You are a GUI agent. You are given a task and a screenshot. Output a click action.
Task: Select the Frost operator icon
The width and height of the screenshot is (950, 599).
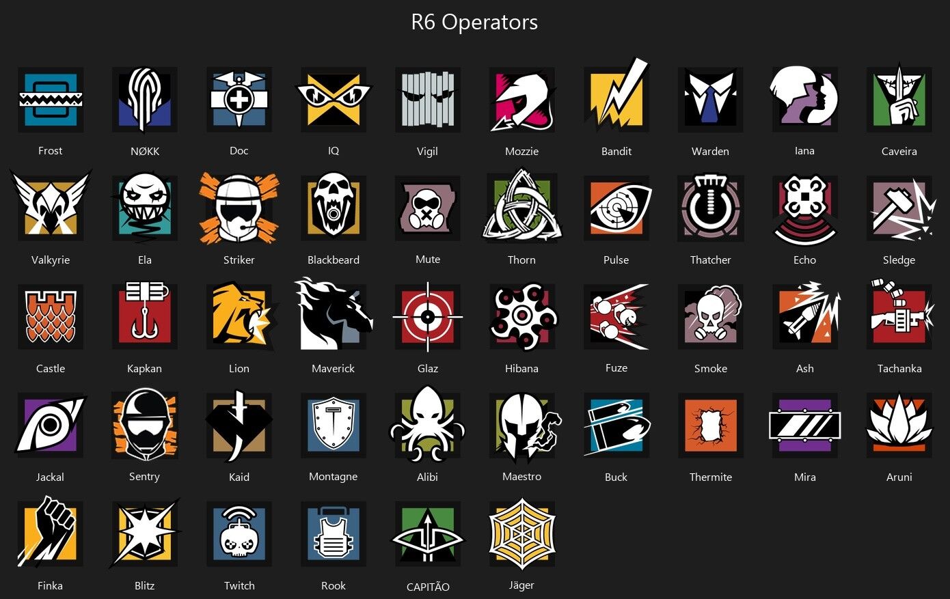(51, 100)
